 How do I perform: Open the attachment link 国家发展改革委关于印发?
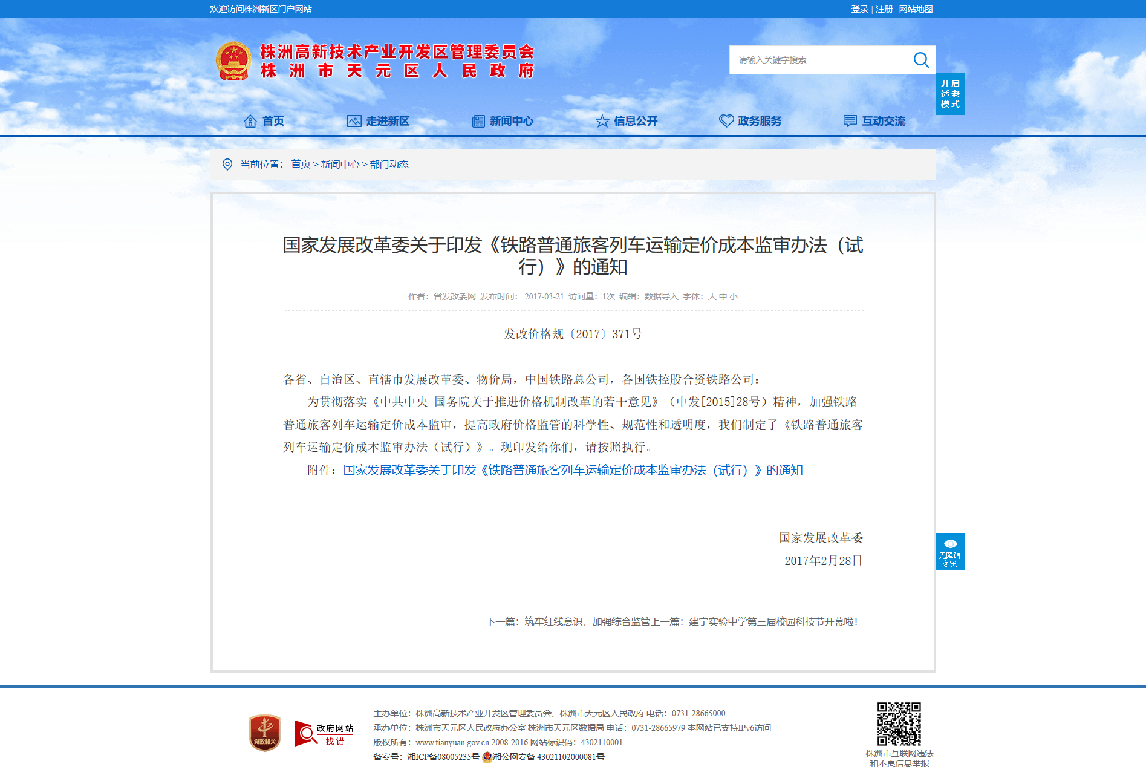pyautogui.click(x=573, y=470)
